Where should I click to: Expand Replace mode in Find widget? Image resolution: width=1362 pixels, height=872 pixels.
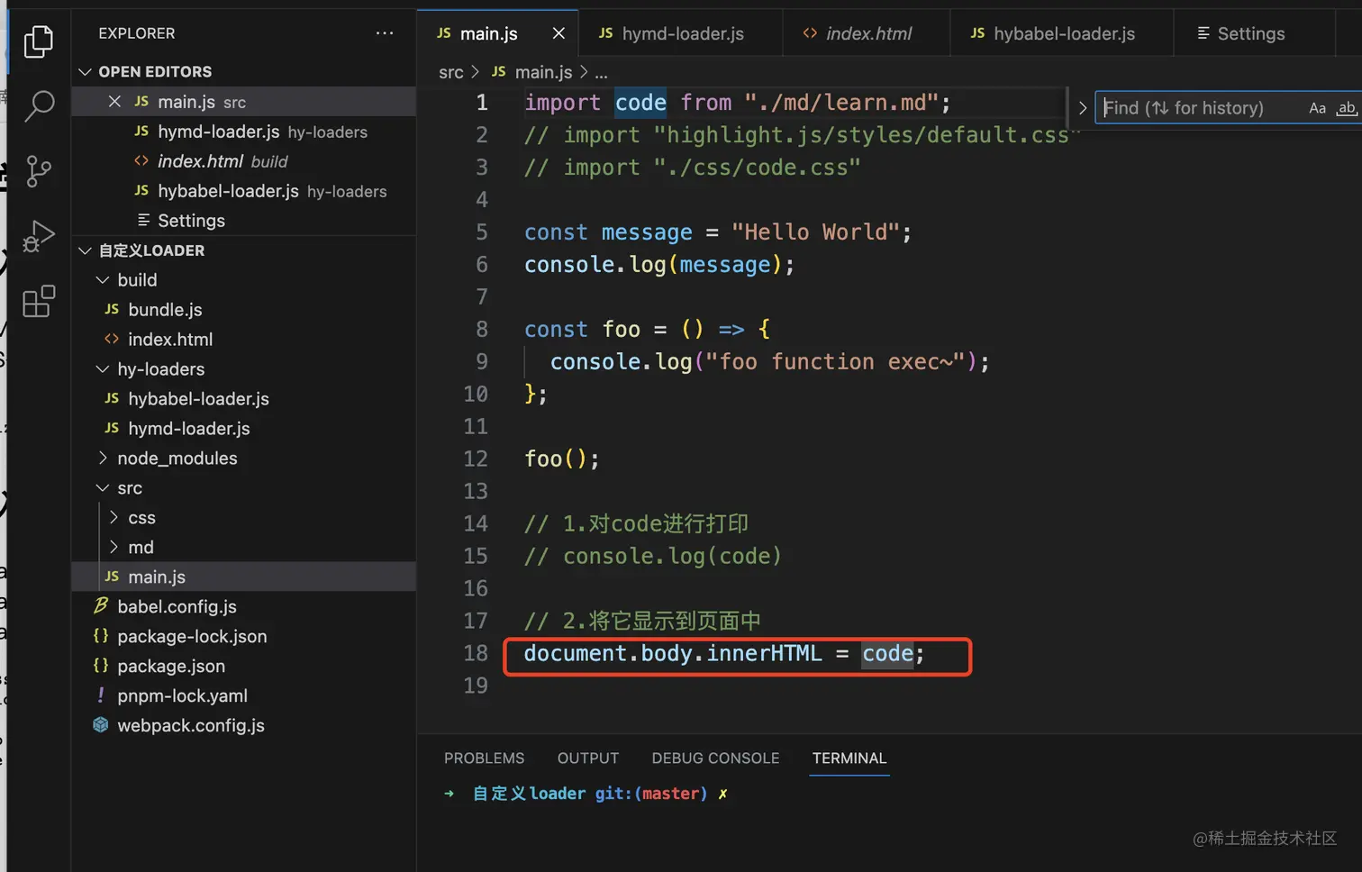coord(1083,108)
